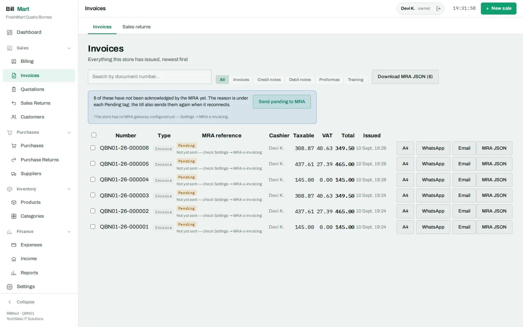
Task: Check the box for invoice QBN01-26-000004
Action: point(93,179)
